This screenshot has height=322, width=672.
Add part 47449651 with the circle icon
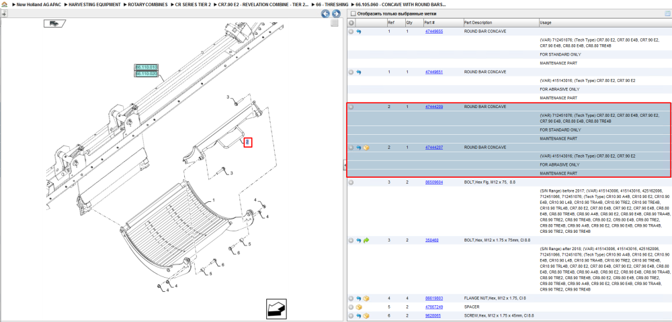pos(351,72)
